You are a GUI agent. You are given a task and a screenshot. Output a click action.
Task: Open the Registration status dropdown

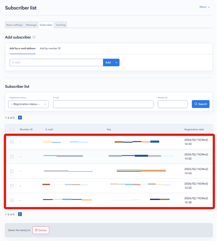click(28, 104)
